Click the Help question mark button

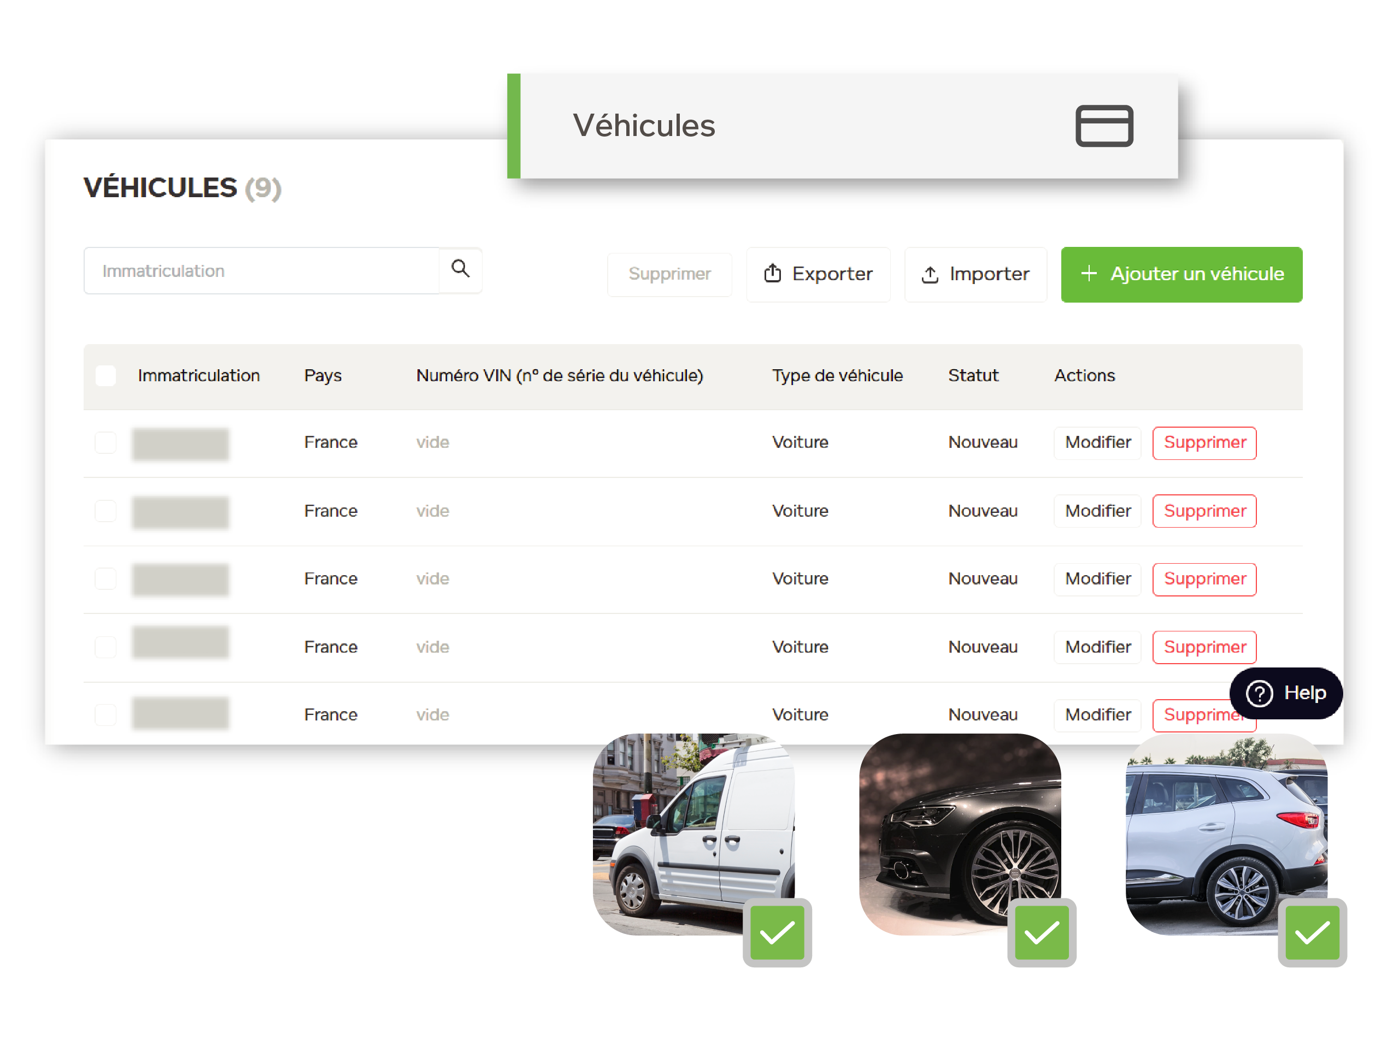(1285, 693)
